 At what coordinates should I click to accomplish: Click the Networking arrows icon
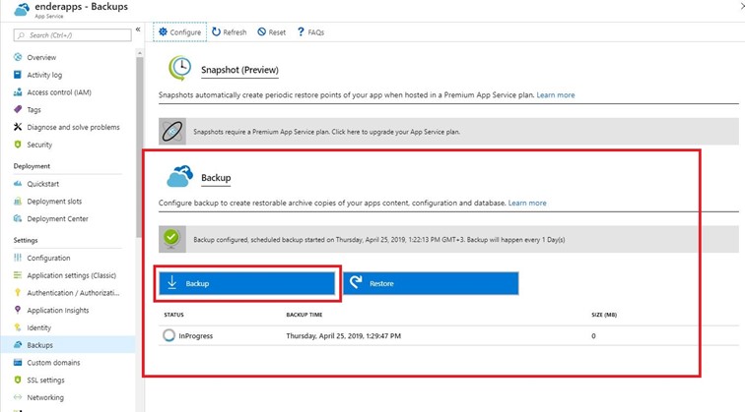(18, 397)
